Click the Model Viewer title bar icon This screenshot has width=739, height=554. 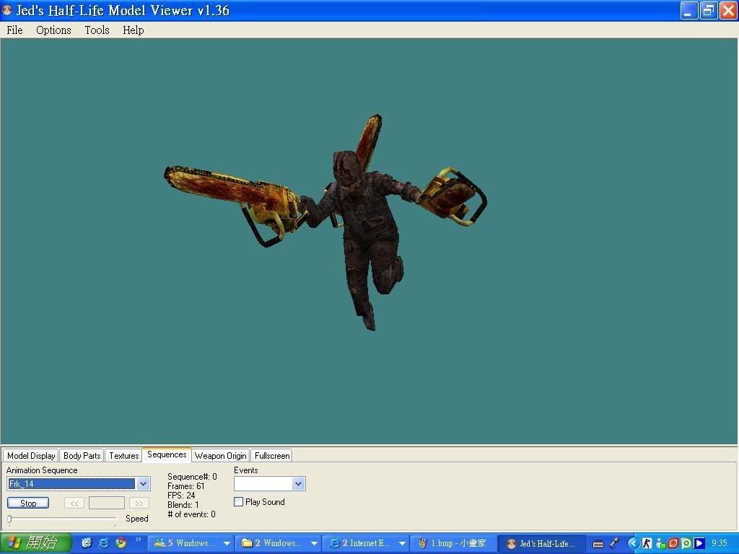tap(8, 11)
